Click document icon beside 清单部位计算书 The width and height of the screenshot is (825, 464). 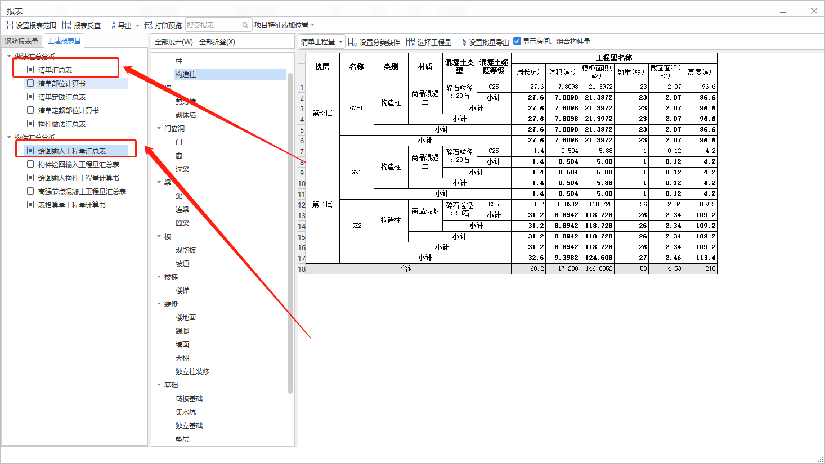[30, 83]
